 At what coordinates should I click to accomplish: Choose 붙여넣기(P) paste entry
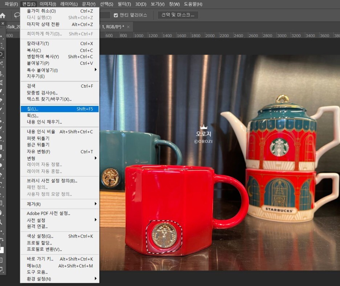tap(60, 63)
